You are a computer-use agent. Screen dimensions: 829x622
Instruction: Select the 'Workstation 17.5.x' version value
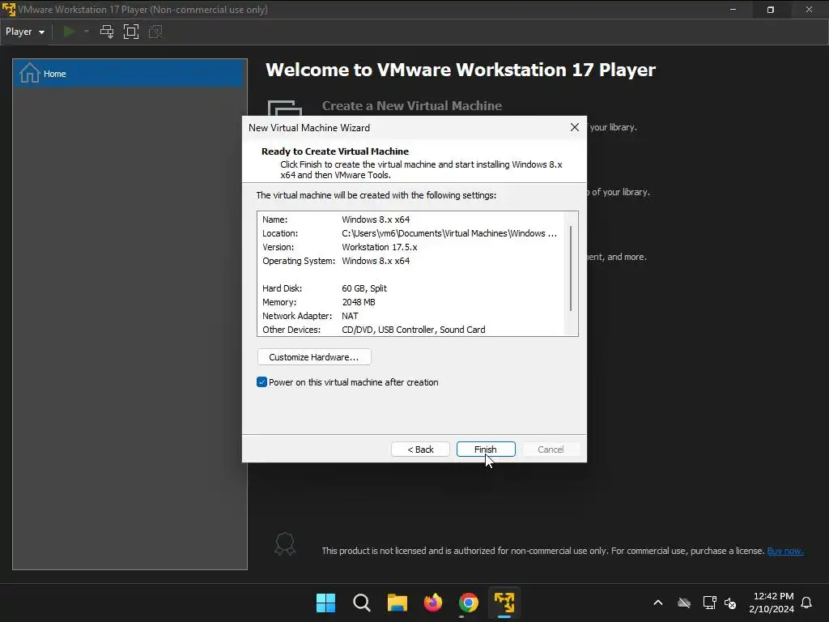pyautogui.click(x=380, y=247)
